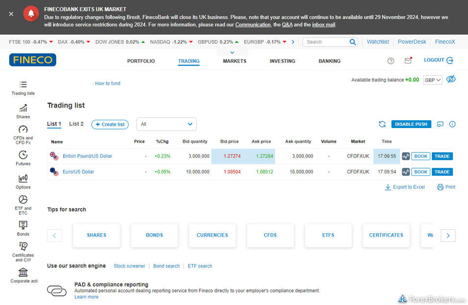Select the BONDS search tip card
Screen dimensions: 468x305
pos(154,235)
